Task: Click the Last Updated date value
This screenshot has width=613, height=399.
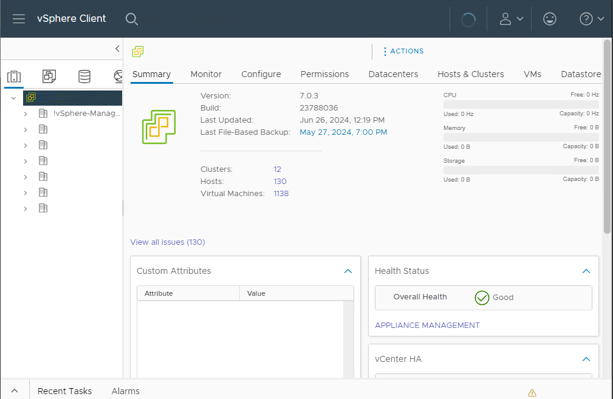Action: (x=342, y=120)
